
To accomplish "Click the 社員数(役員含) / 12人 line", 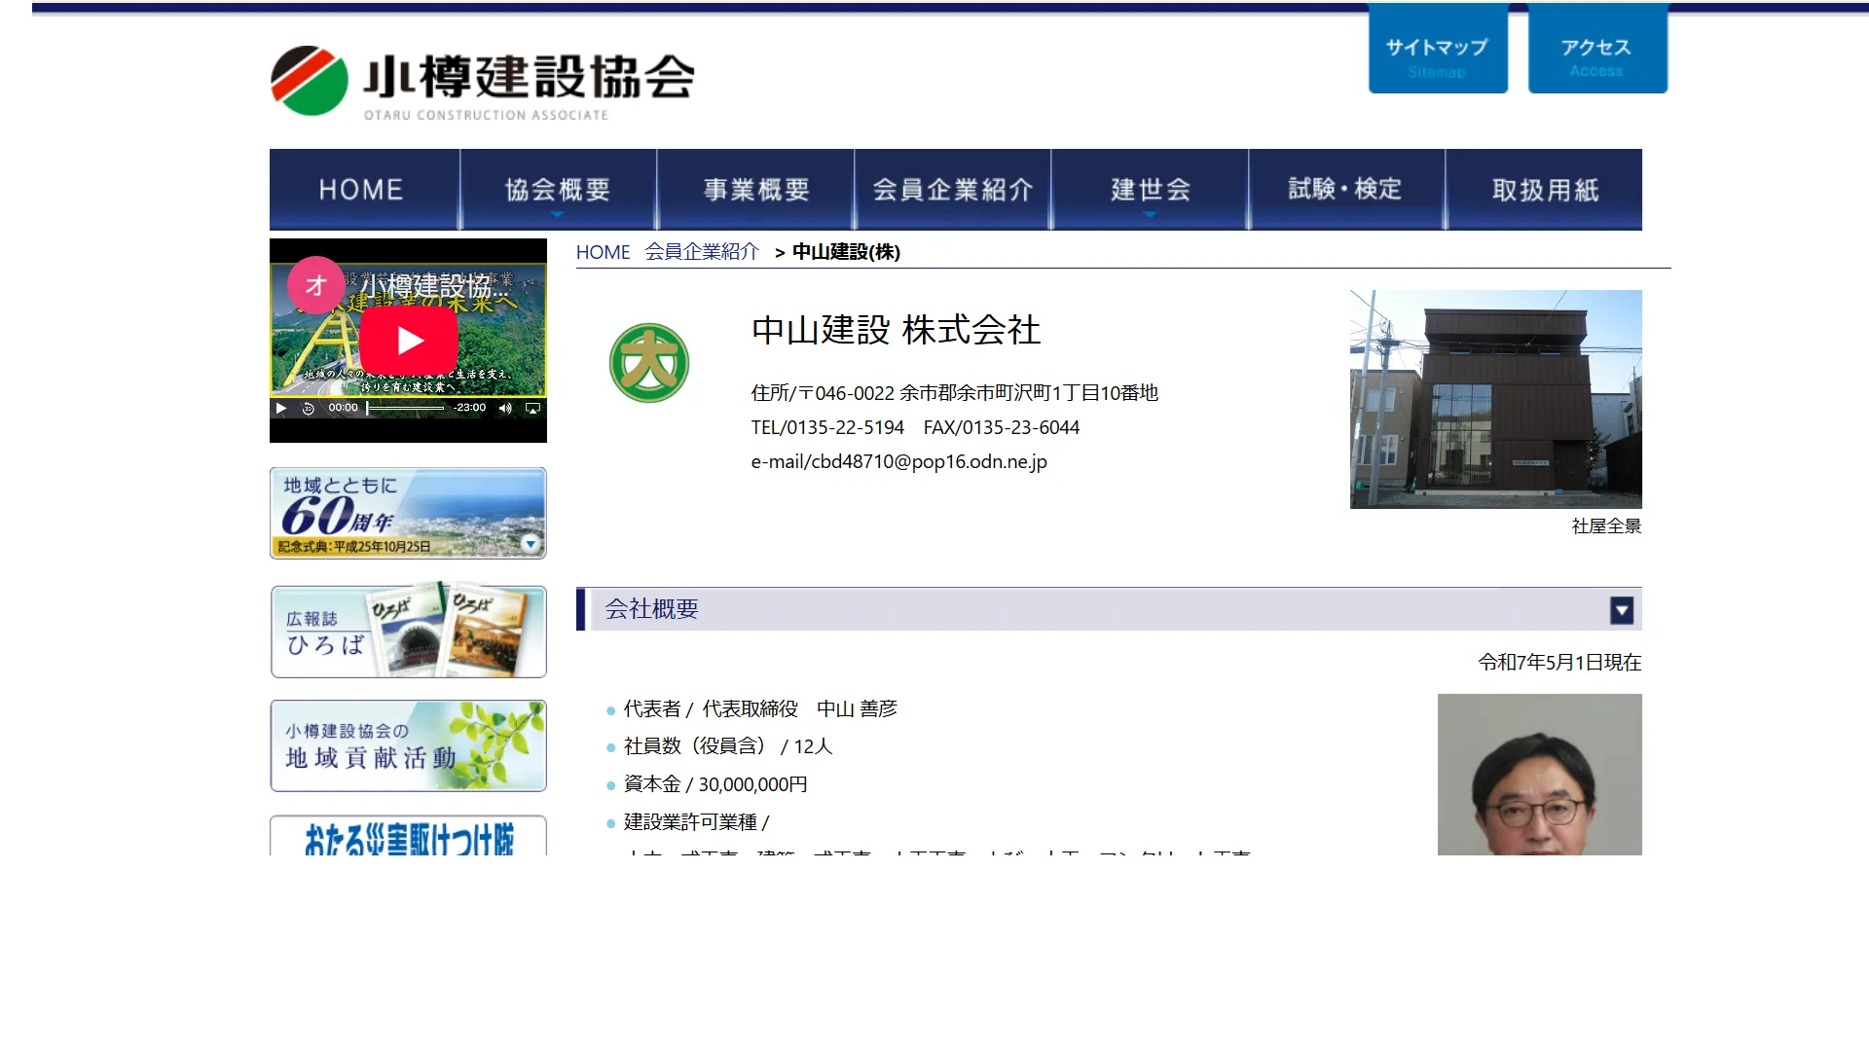I will pyautogui.click(x=728, y=746).
